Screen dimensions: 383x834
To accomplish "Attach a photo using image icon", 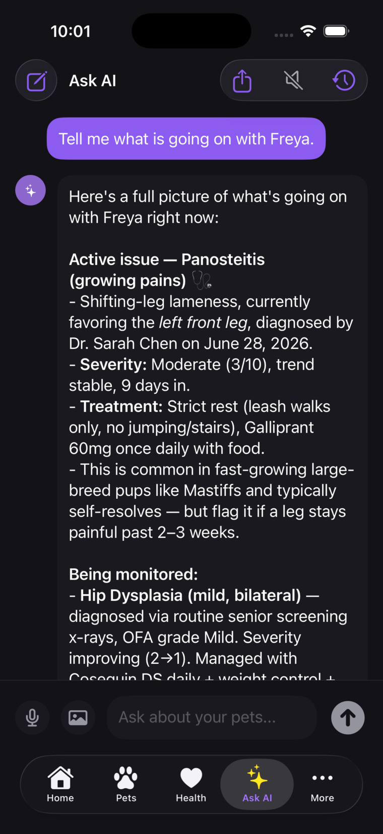I will pyautogui.click(x=78, y=717).
